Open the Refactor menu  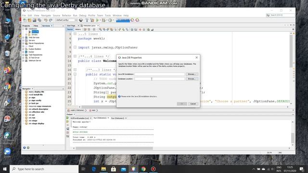pos(66,15)
